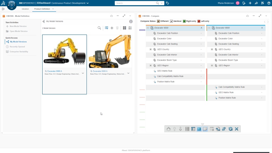Add a model version with plus icon
Screen dimensions: 272x153
point(112,28)
